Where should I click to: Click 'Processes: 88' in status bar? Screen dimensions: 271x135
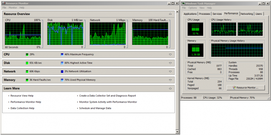(189, 98)
